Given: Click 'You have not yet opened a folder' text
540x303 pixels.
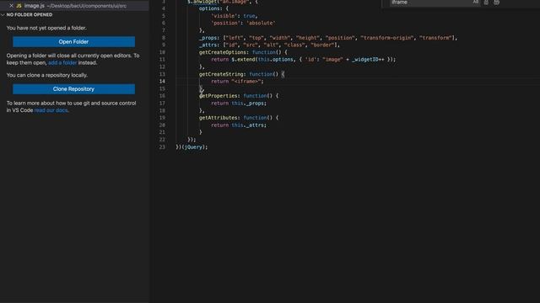Looking at the screenshot, I should (46, 28).
